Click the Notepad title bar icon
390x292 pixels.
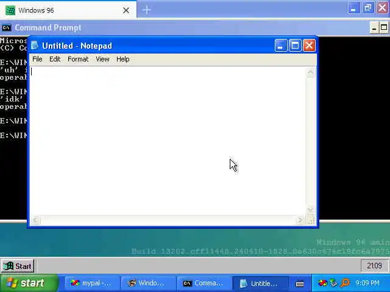point(35,46)
